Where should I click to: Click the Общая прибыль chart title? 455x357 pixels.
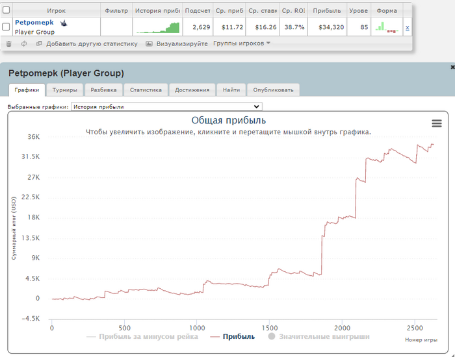(x=228, y=120)
